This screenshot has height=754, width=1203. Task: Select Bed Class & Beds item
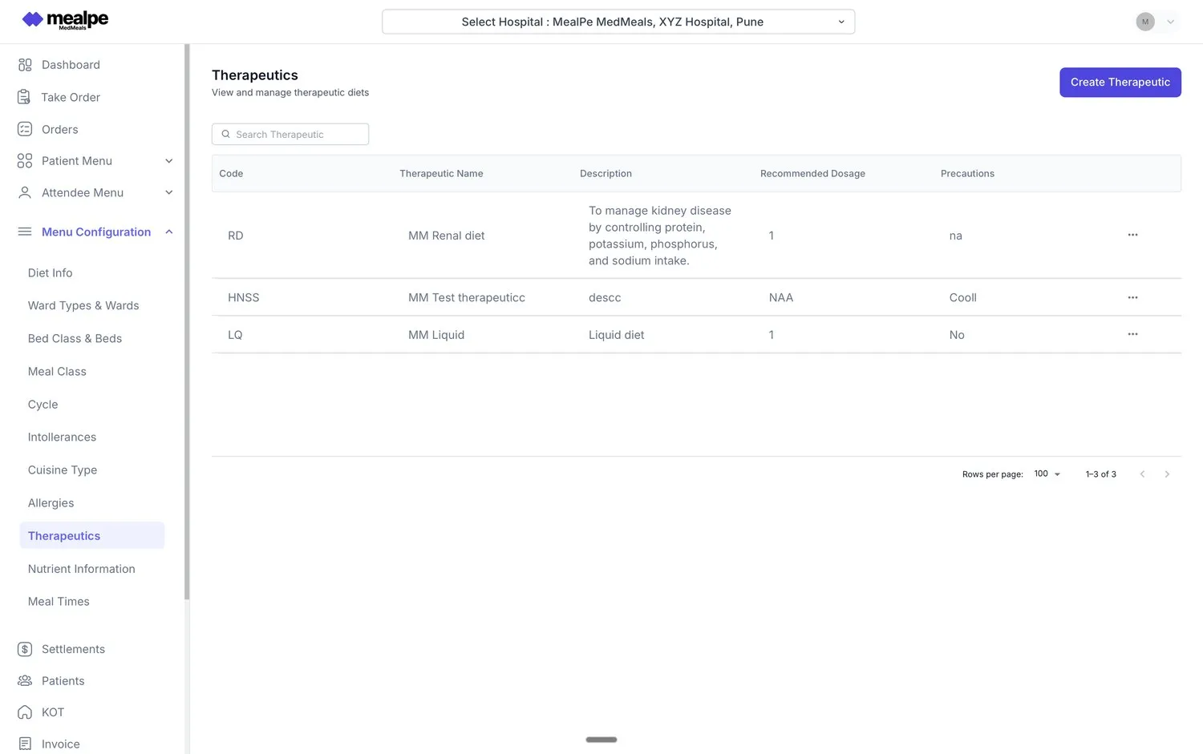[75, 339]
